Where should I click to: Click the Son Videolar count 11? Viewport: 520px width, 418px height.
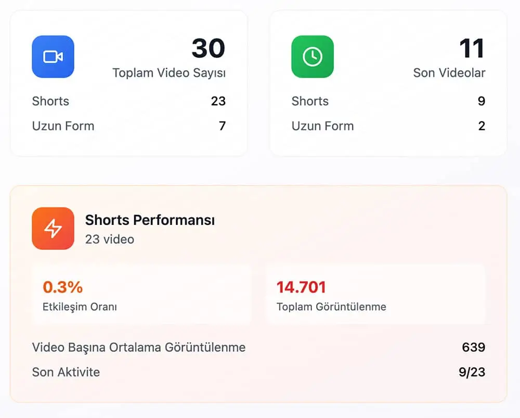(472, 48)
